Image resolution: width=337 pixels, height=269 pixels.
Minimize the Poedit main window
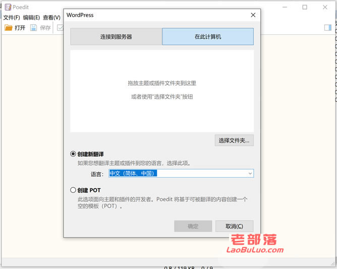[285, 7]
